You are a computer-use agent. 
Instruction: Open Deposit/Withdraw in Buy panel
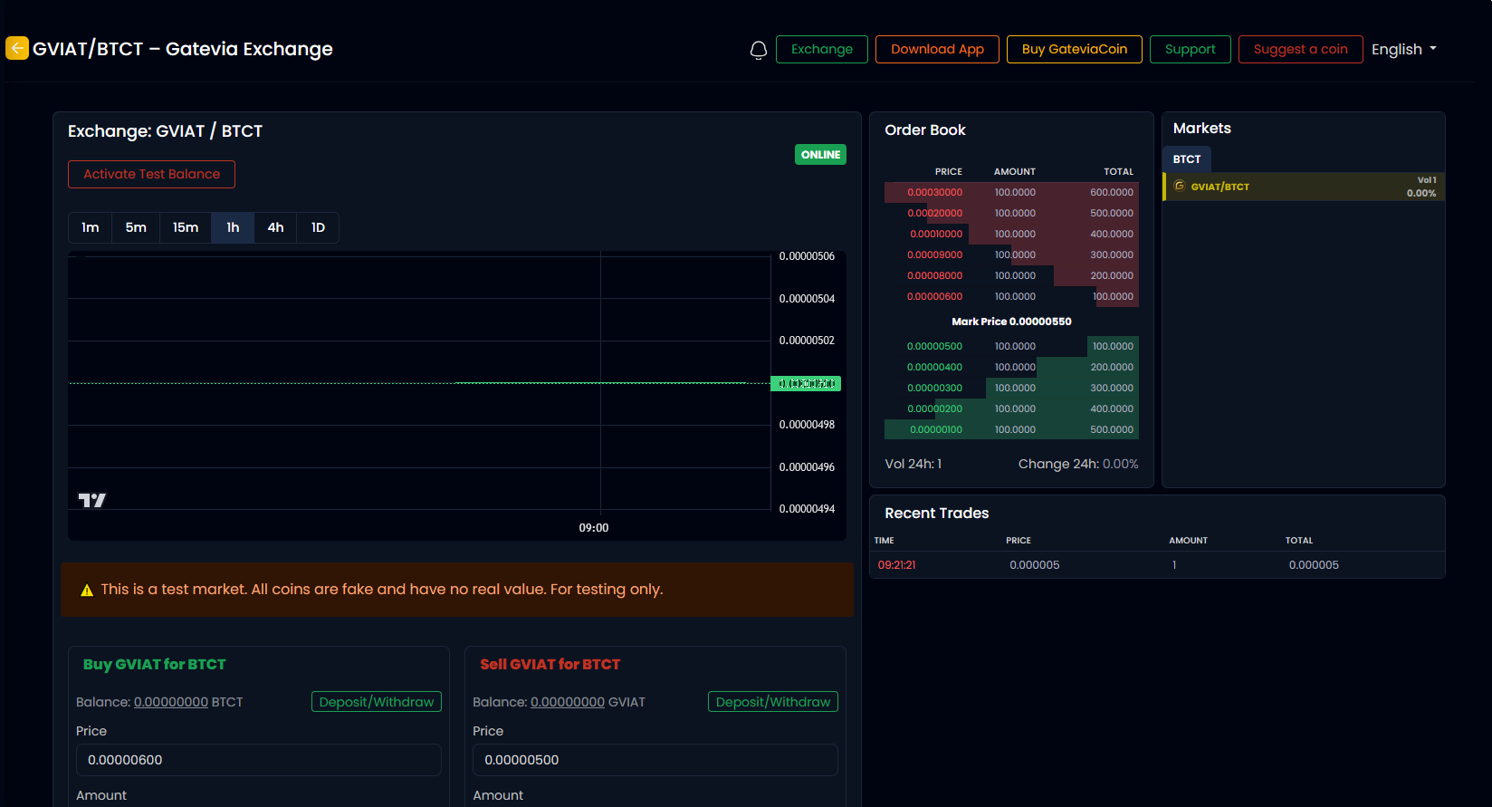pyautogui.click(x=377, y=702)
